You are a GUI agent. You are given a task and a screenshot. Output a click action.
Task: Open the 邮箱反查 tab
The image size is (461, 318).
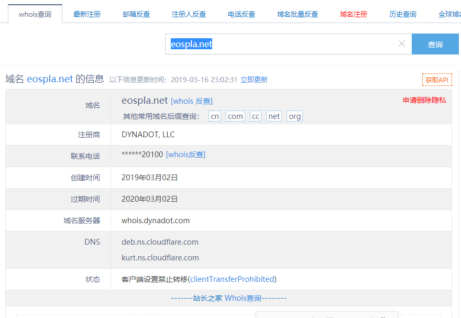[136, 14]
